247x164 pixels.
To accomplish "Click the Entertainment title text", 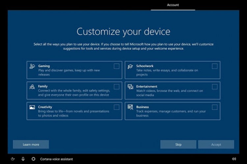I will point(147,87).
